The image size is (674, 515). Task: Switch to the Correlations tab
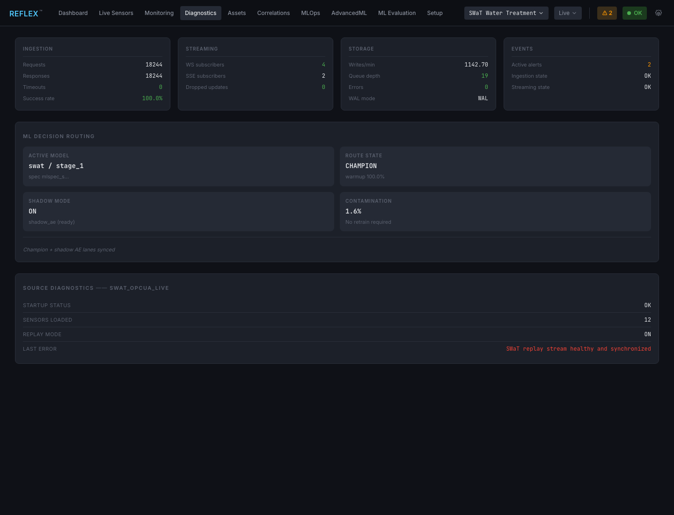point(273,13)
